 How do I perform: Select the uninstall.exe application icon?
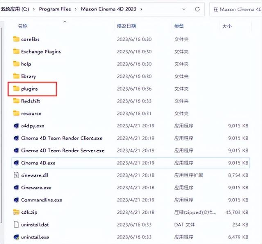pos(16,237)
